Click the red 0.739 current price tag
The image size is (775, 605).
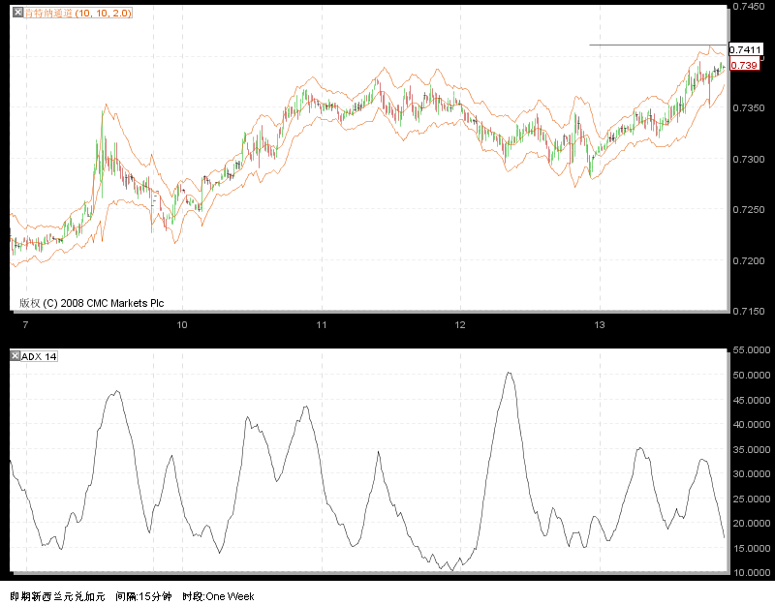(744, 65)
